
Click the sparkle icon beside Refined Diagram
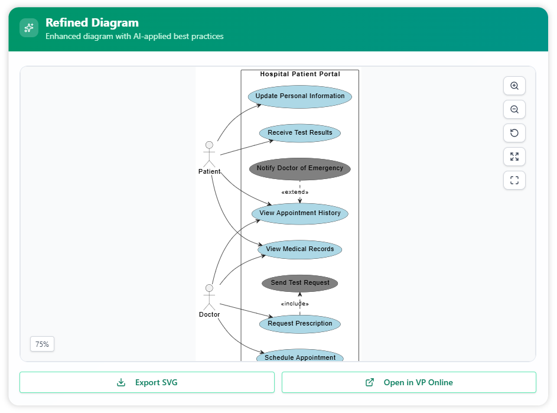pos(29,28)
